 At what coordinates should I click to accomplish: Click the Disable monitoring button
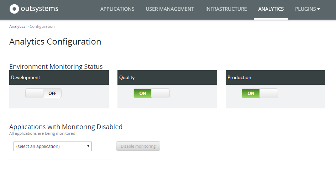point(138,146)
